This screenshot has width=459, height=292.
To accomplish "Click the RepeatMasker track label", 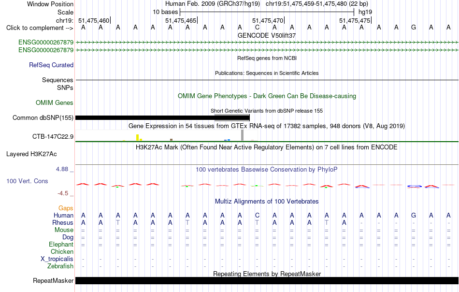I will click(53, 280).
